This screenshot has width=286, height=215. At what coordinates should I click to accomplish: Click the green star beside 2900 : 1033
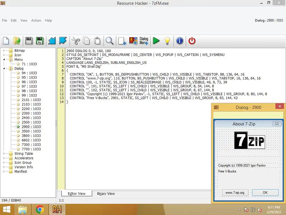click(x=18, y=127)
